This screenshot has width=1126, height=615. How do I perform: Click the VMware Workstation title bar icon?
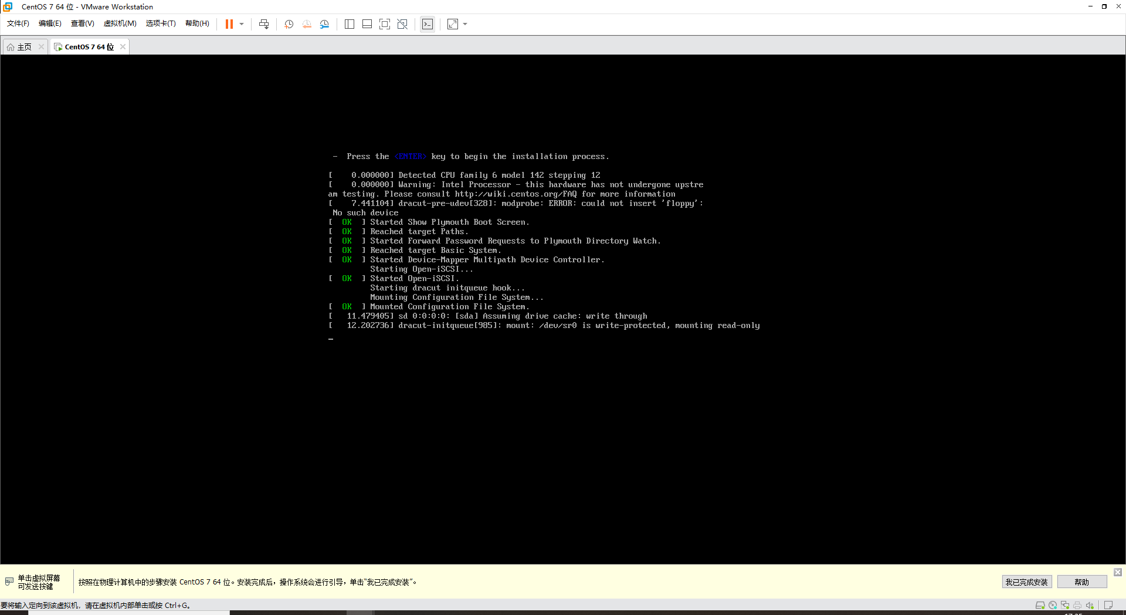[8, 6]
